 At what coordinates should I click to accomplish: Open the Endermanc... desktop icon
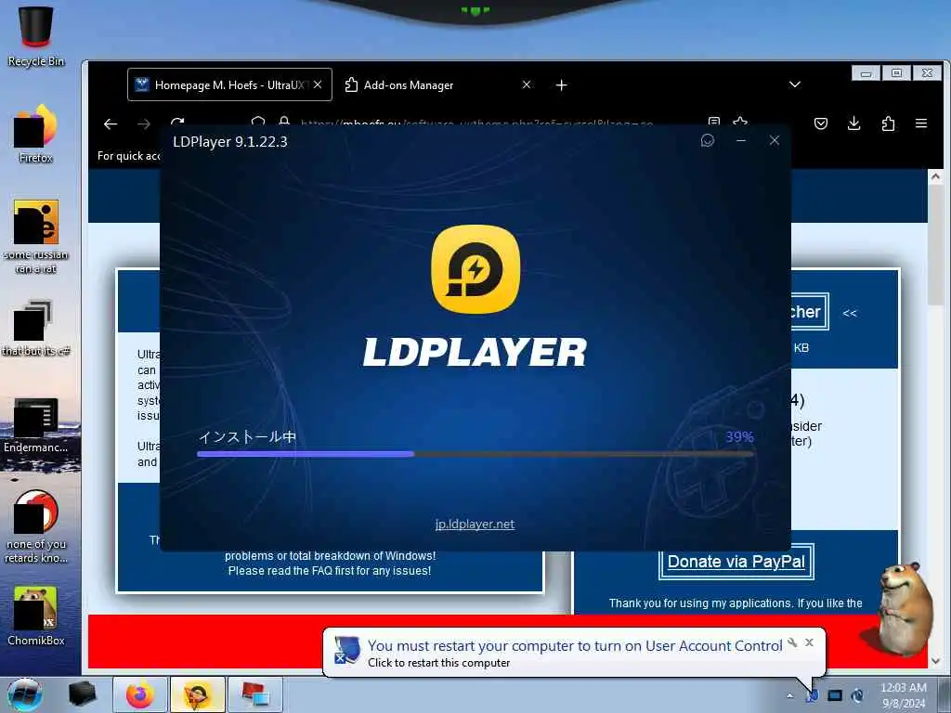[x=36, y=425]
